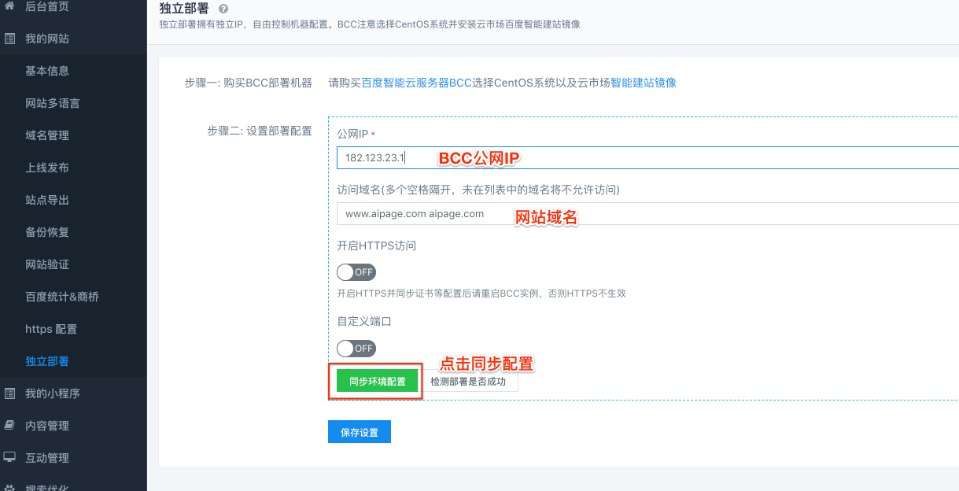Open 域名管理 in the sidebar

47,135
